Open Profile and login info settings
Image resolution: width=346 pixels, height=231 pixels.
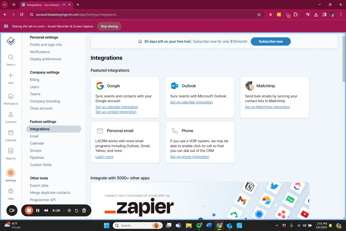[46, 45]
